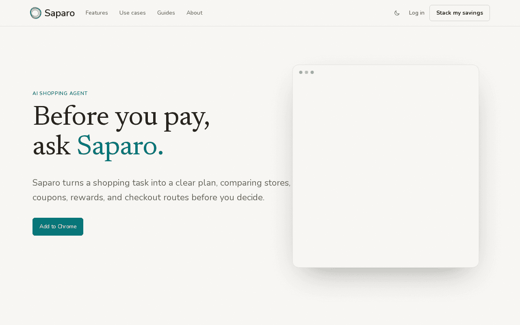
Task: Click the Stack my savings button
Action: (459, 13)
